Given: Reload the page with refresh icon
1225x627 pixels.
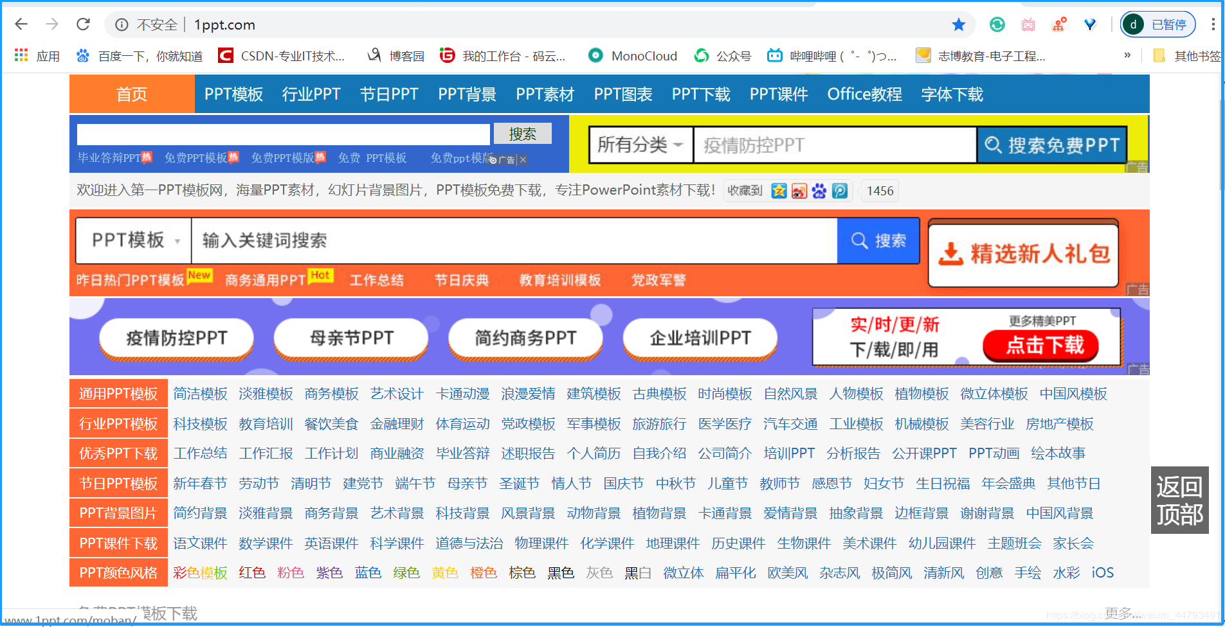Looking at the screenshot, I should point(83,24).
